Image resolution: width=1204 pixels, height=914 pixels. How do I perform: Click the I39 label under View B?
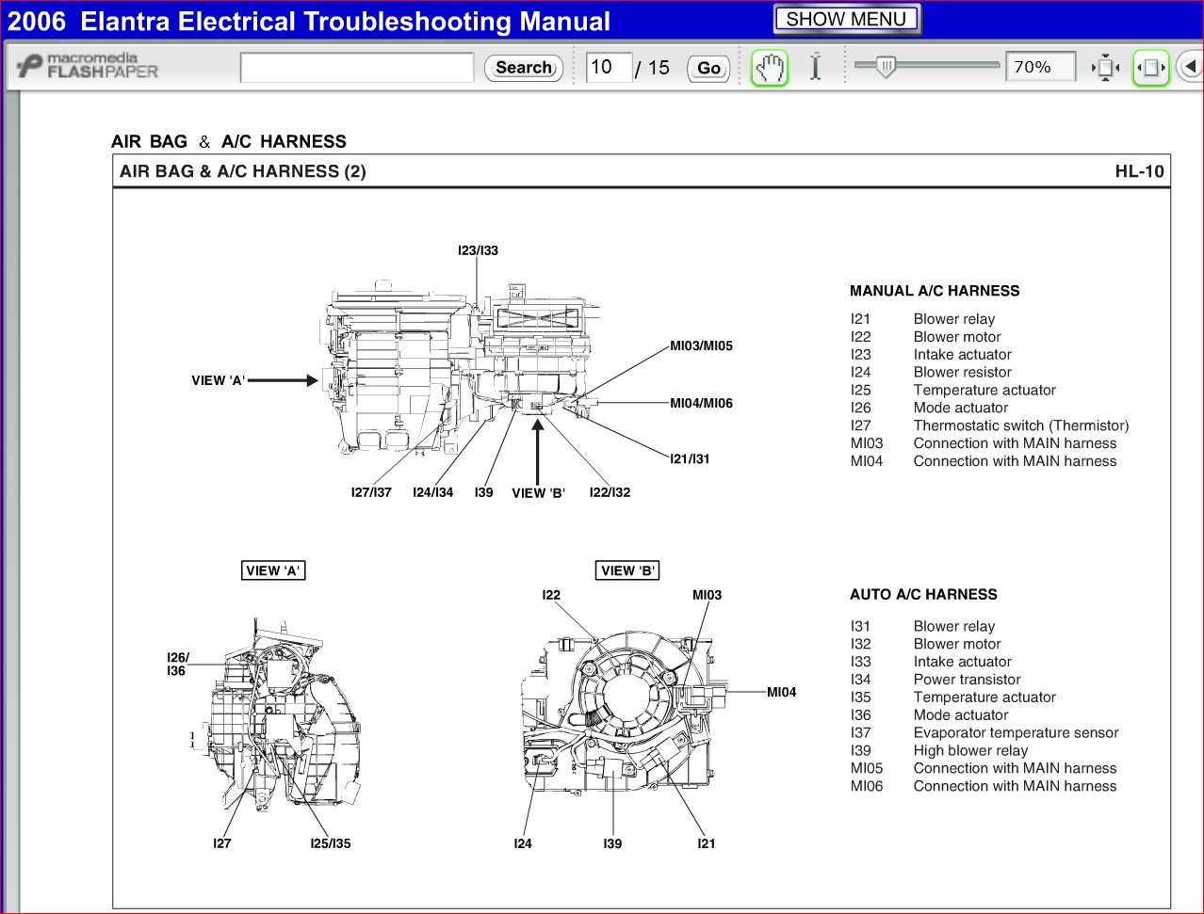[x=612, y=843]
